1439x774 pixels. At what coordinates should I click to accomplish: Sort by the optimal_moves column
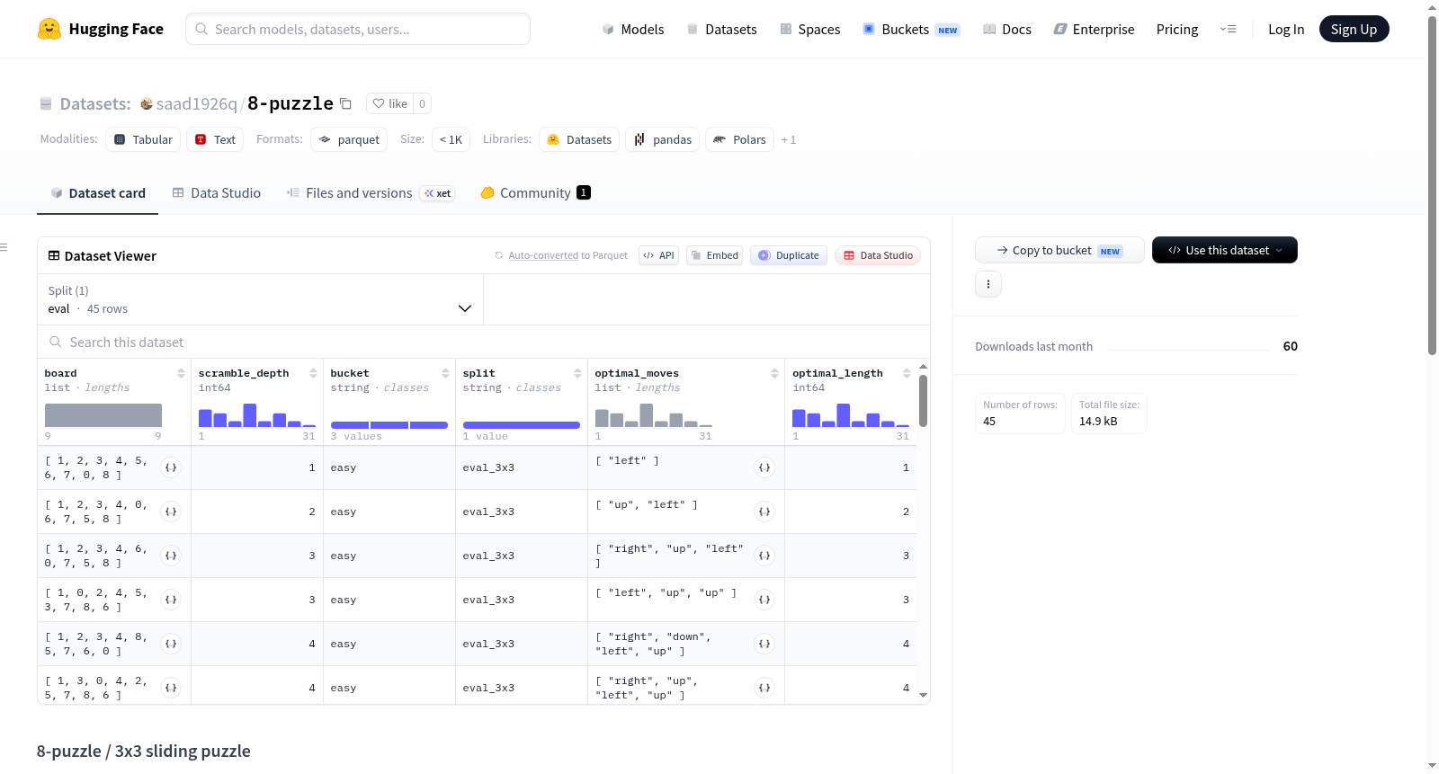(774, 373)
